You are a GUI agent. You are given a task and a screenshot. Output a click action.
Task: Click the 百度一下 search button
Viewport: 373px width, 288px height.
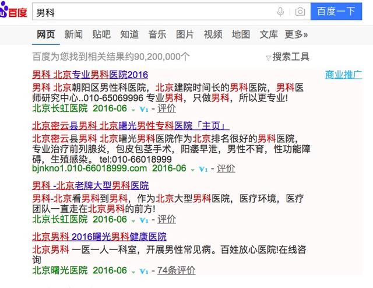pyautogui.click(x=336, y=12)
